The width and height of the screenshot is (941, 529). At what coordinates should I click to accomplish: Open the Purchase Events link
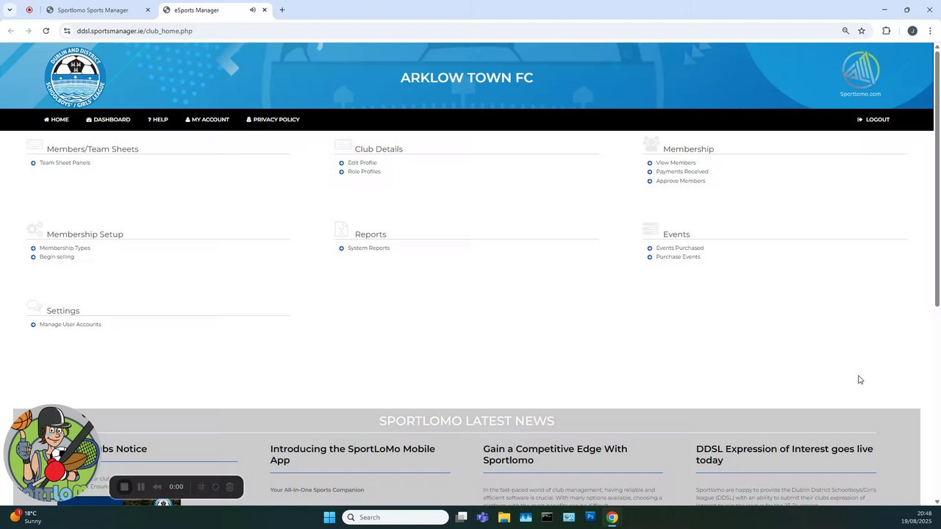click(x=678, y=257)
